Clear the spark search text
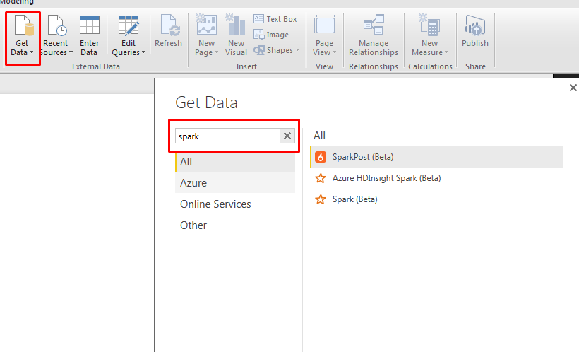The width and height of the screenshot is (579, 352). tap(287, 136)
